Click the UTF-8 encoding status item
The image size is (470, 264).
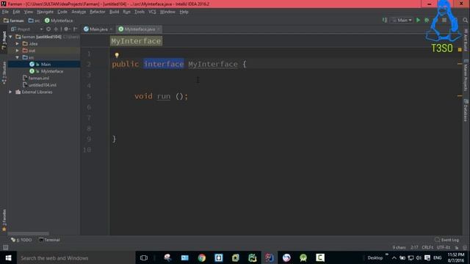tap(444, 248)
